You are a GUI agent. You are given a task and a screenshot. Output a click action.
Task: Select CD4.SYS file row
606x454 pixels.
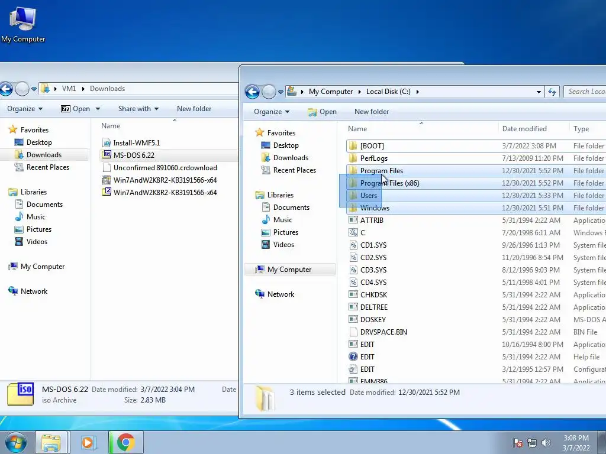tap(476, 282)
